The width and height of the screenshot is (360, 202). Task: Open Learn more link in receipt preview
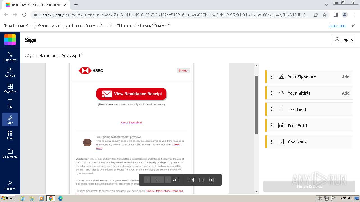pyautogui.click(x=177, y=144)
